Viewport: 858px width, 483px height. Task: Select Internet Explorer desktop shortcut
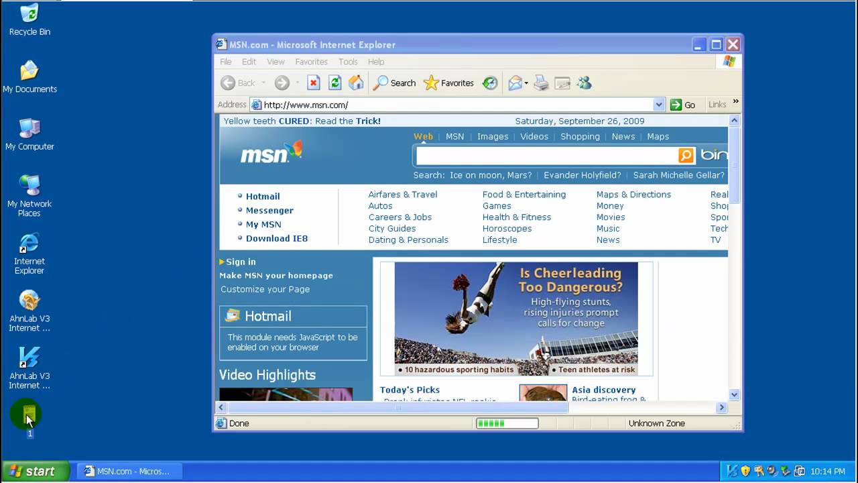tap(29, 254)
